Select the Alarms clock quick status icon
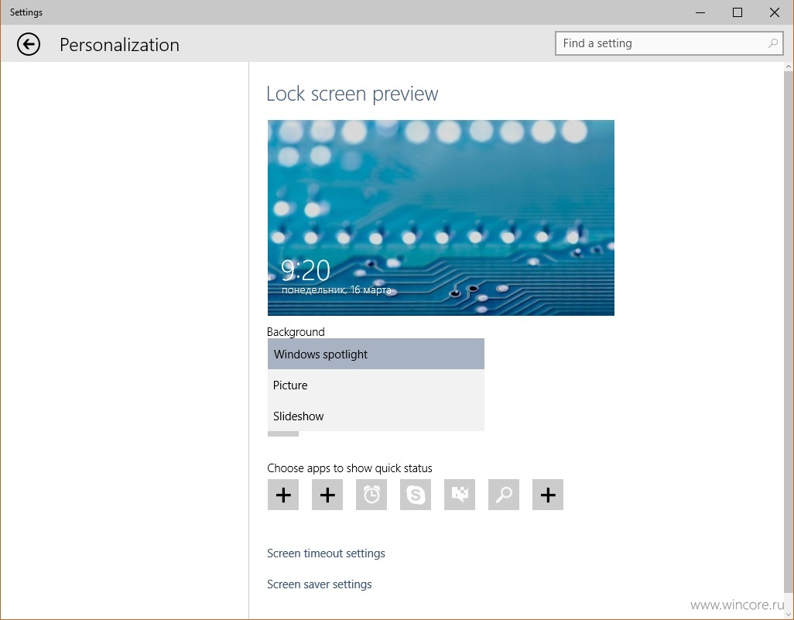Viewport: 794px width, 620px height. 371,495
